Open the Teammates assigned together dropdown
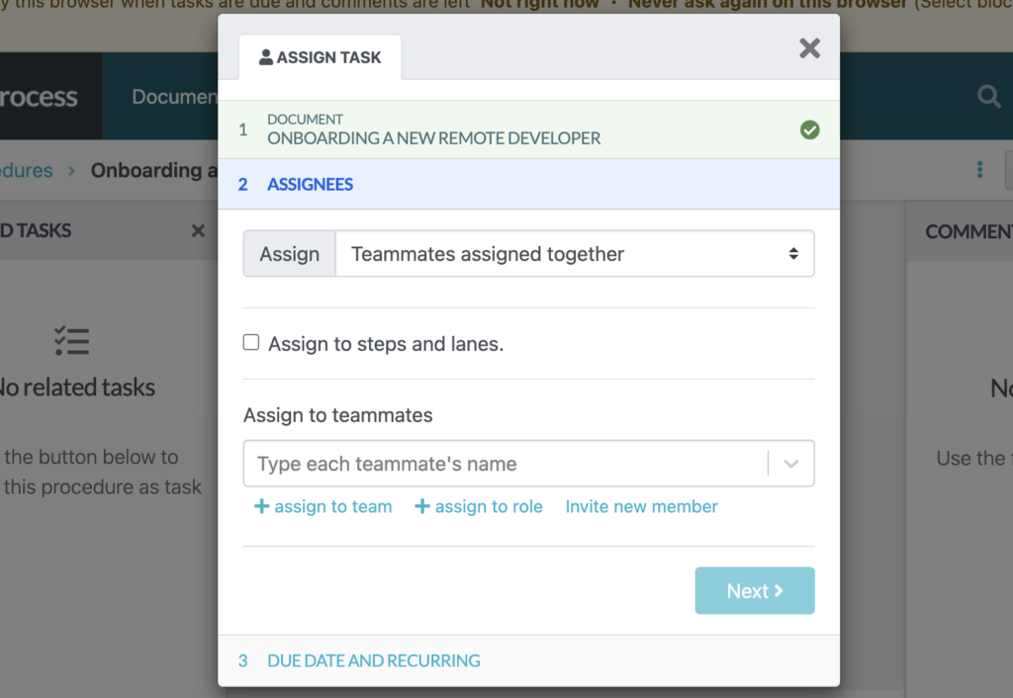Image resolution: width=1013 pixels, height=698 pixels. click(x=575, y=254)
